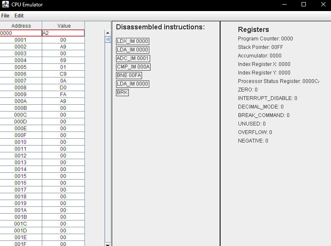The width and height of the screenshot is (331, 246).
Task: Select the CMP_IM 000A instruction
Action: point(133,67)
